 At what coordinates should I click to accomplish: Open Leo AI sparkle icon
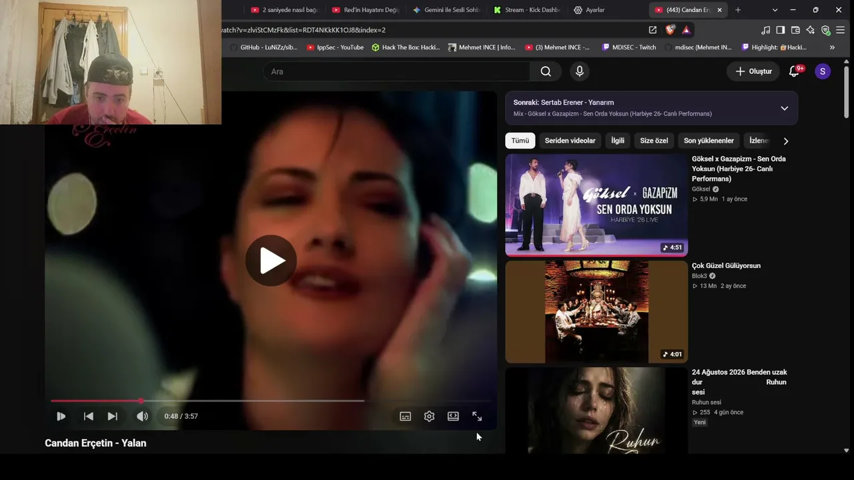pos(810,30)
